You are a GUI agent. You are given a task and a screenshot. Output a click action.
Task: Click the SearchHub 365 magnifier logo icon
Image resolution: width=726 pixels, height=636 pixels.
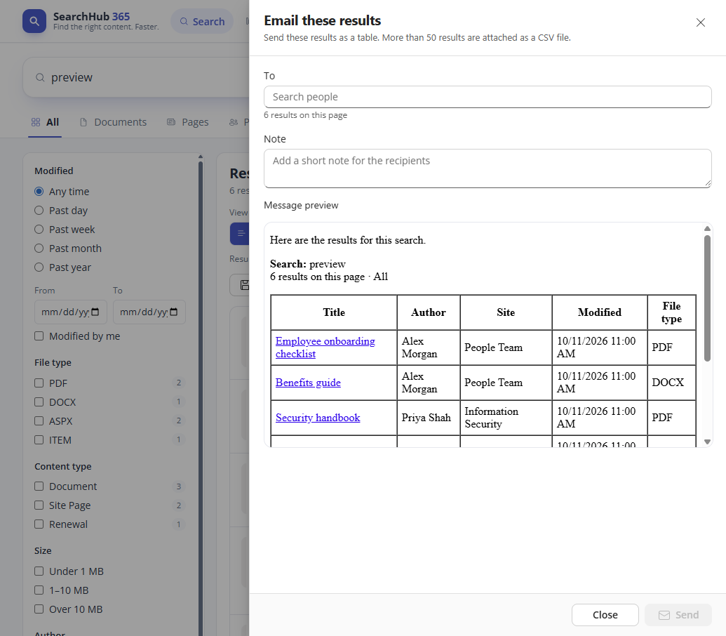34,21
